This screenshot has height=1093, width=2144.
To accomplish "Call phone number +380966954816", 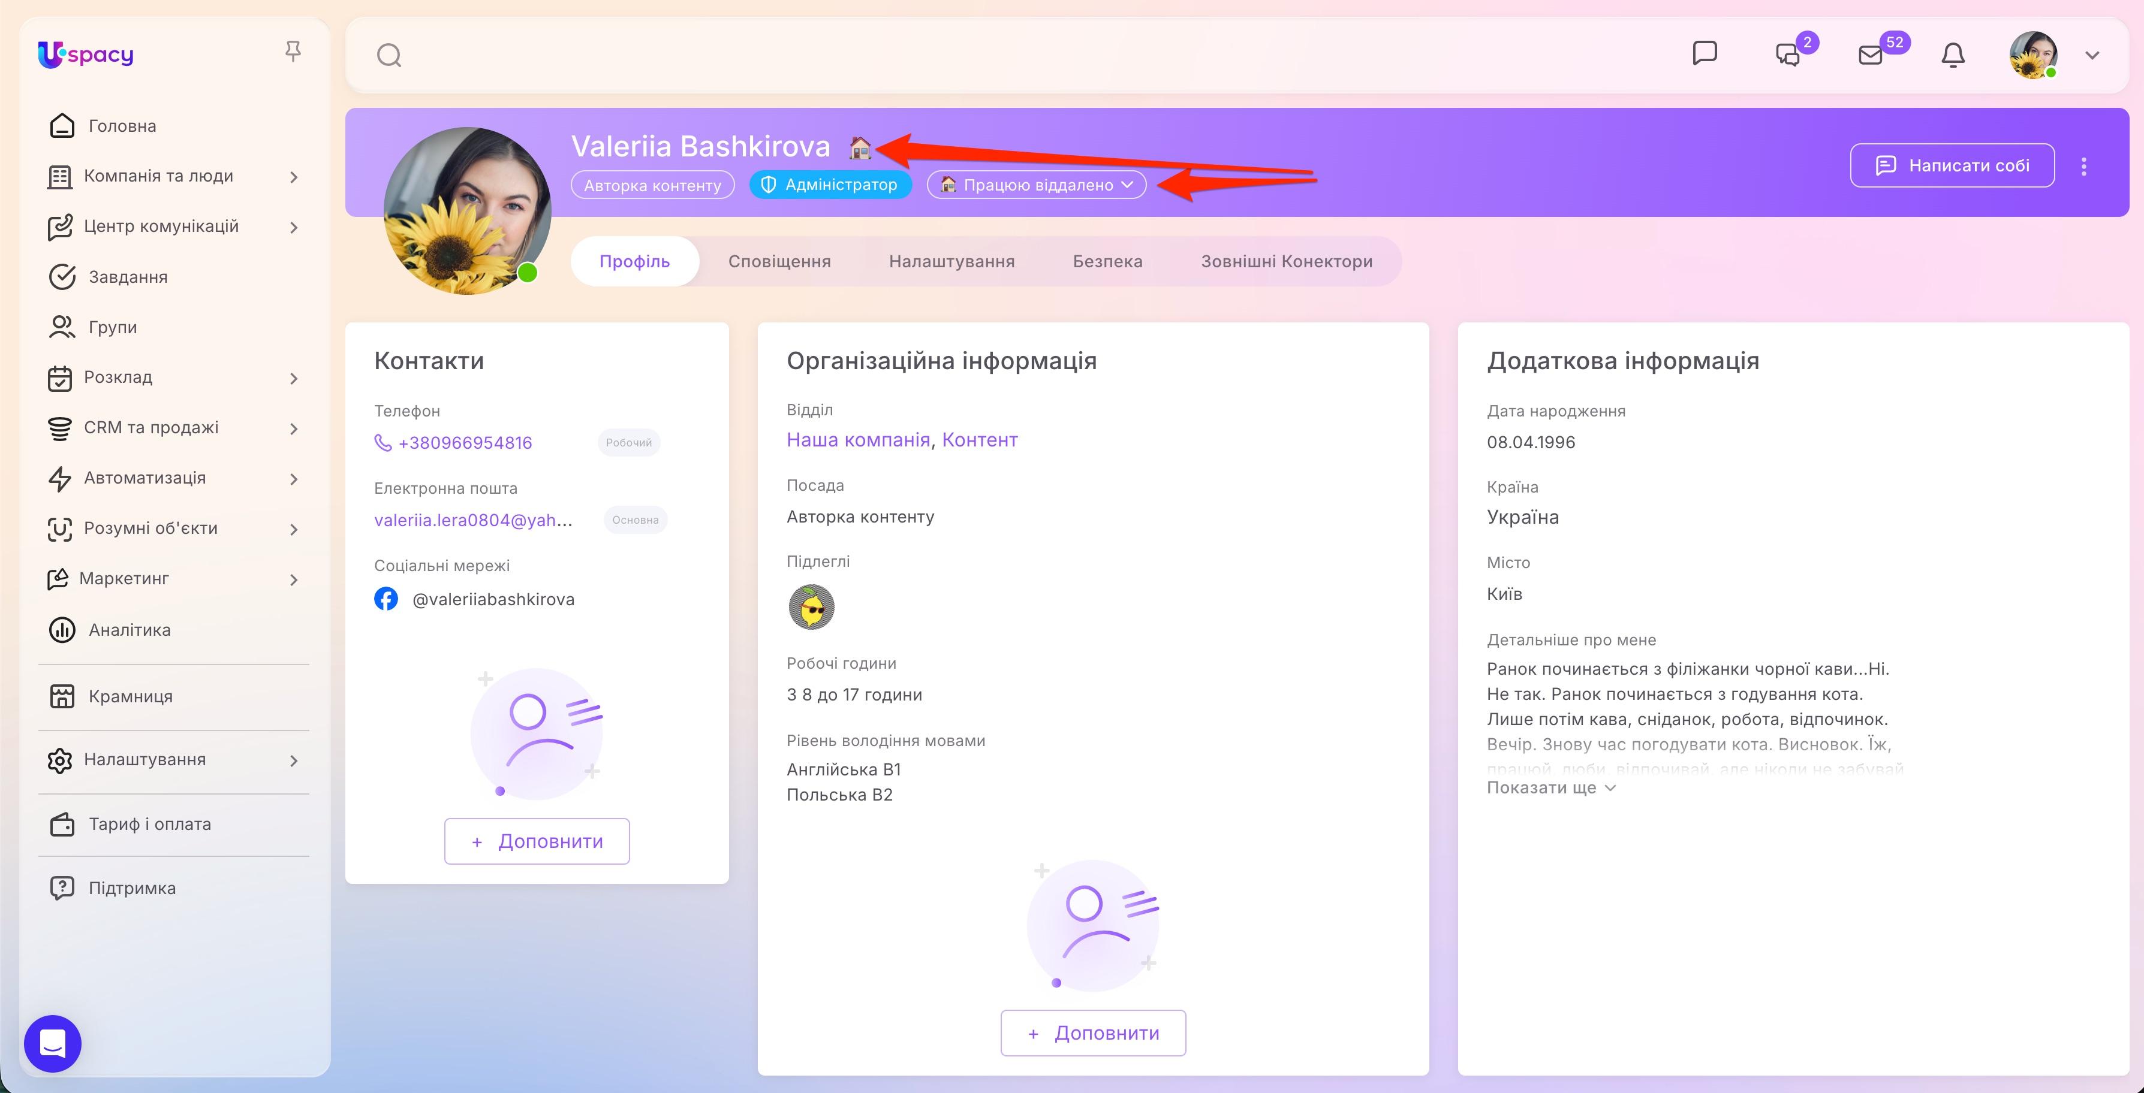I will click(465, 442).
